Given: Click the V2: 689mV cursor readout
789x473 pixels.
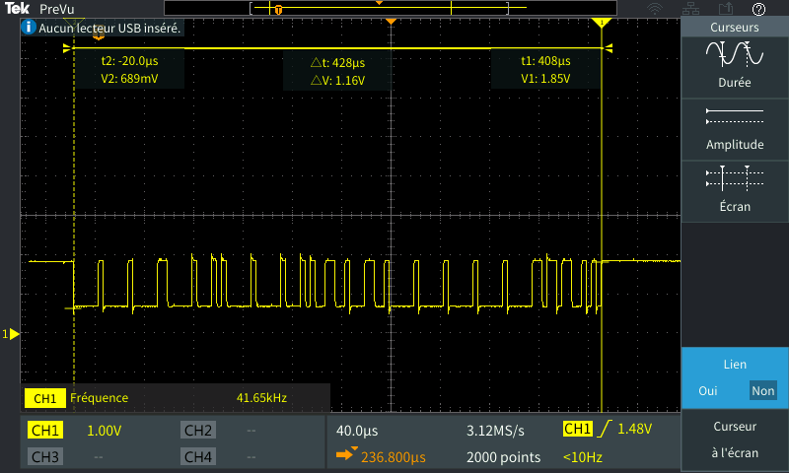Looking at the screenshot, I should (x=129, y=79).
